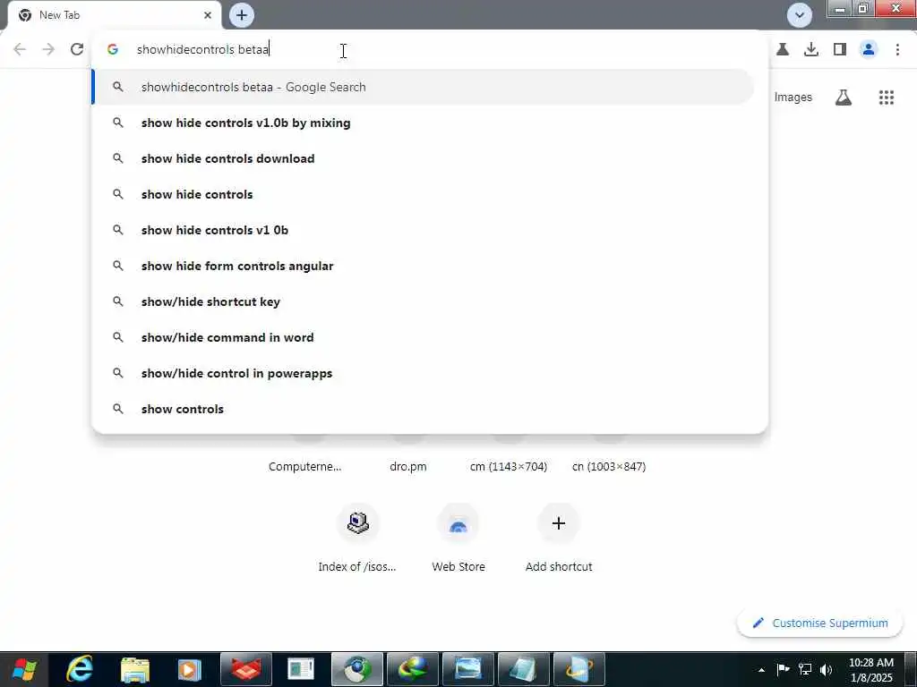Pick the 'show controls' suggestion
The image size is (917, 687).
click(x=424, y=409)
